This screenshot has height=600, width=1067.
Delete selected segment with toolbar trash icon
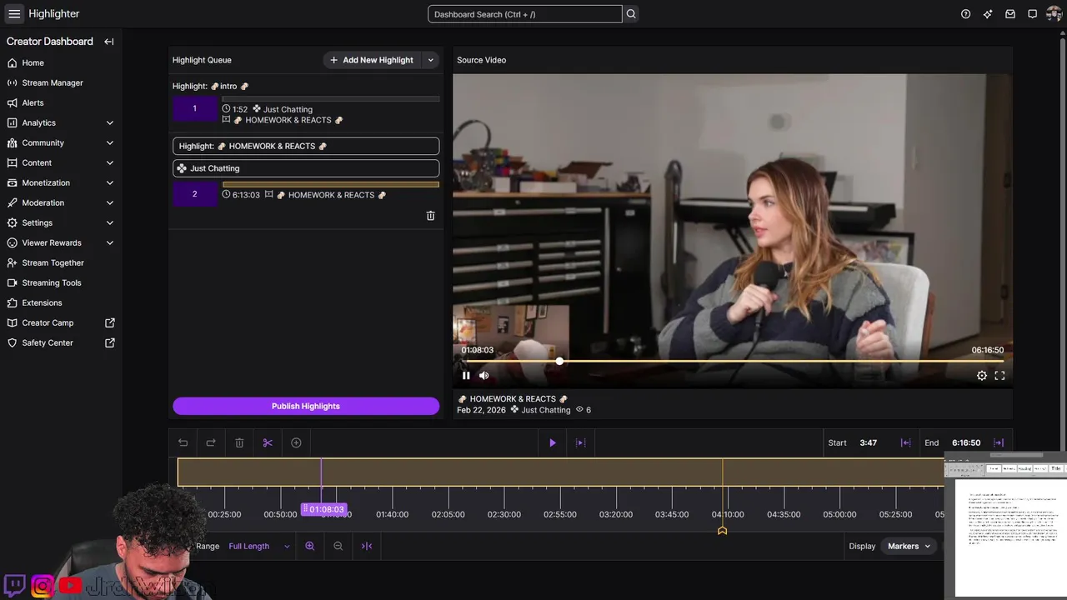pyautogui.click(x=239, y=442)
